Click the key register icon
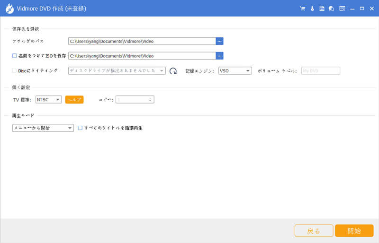The width and height of the screenshot is (379, 243). (312, 9)
